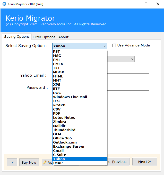
Task: Close the Kerio Migrator window
Action: (x=158, y=4)
